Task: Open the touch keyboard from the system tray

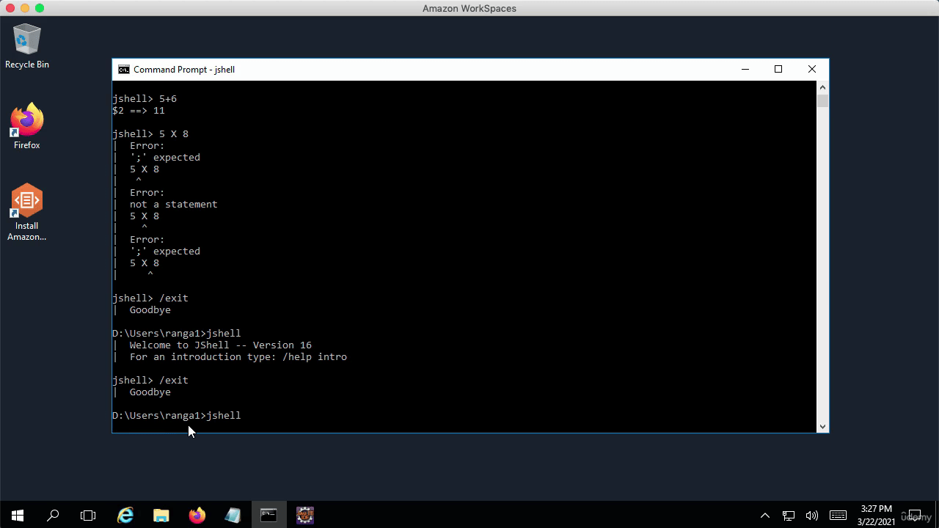Action: (838, 516)
